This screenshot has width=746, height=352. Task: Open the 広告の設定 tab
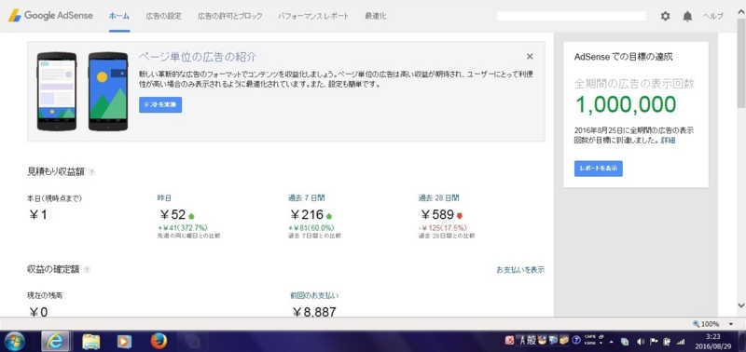(x=164, y=16)
